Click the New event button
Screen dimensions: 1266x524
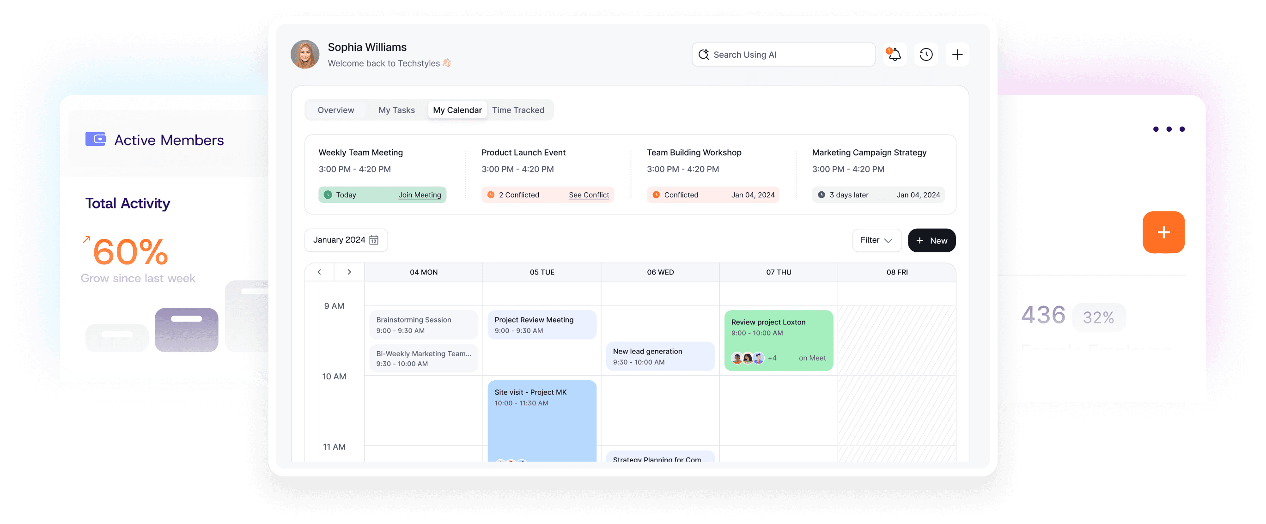pyautogui.click(x=931, y=240)
